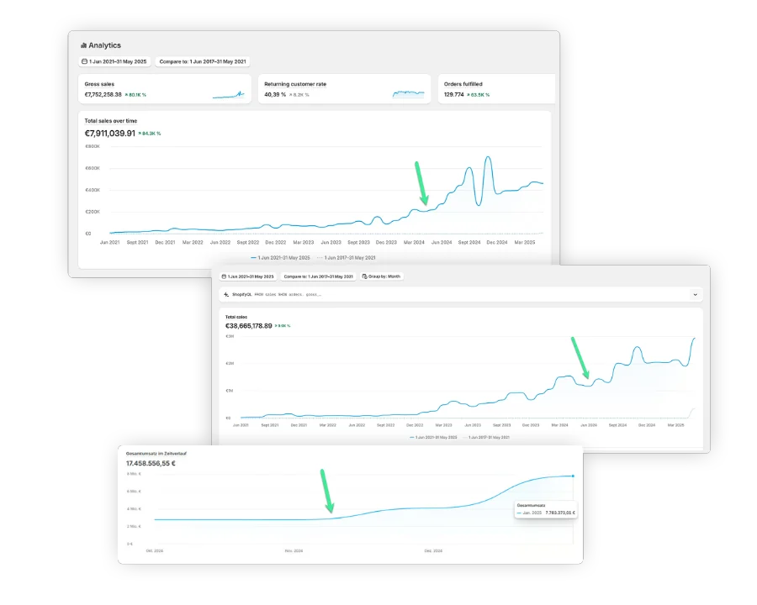The image size is (757, 605).
Task: Click the Total sales heading in middle window
Action: (236, 317)
